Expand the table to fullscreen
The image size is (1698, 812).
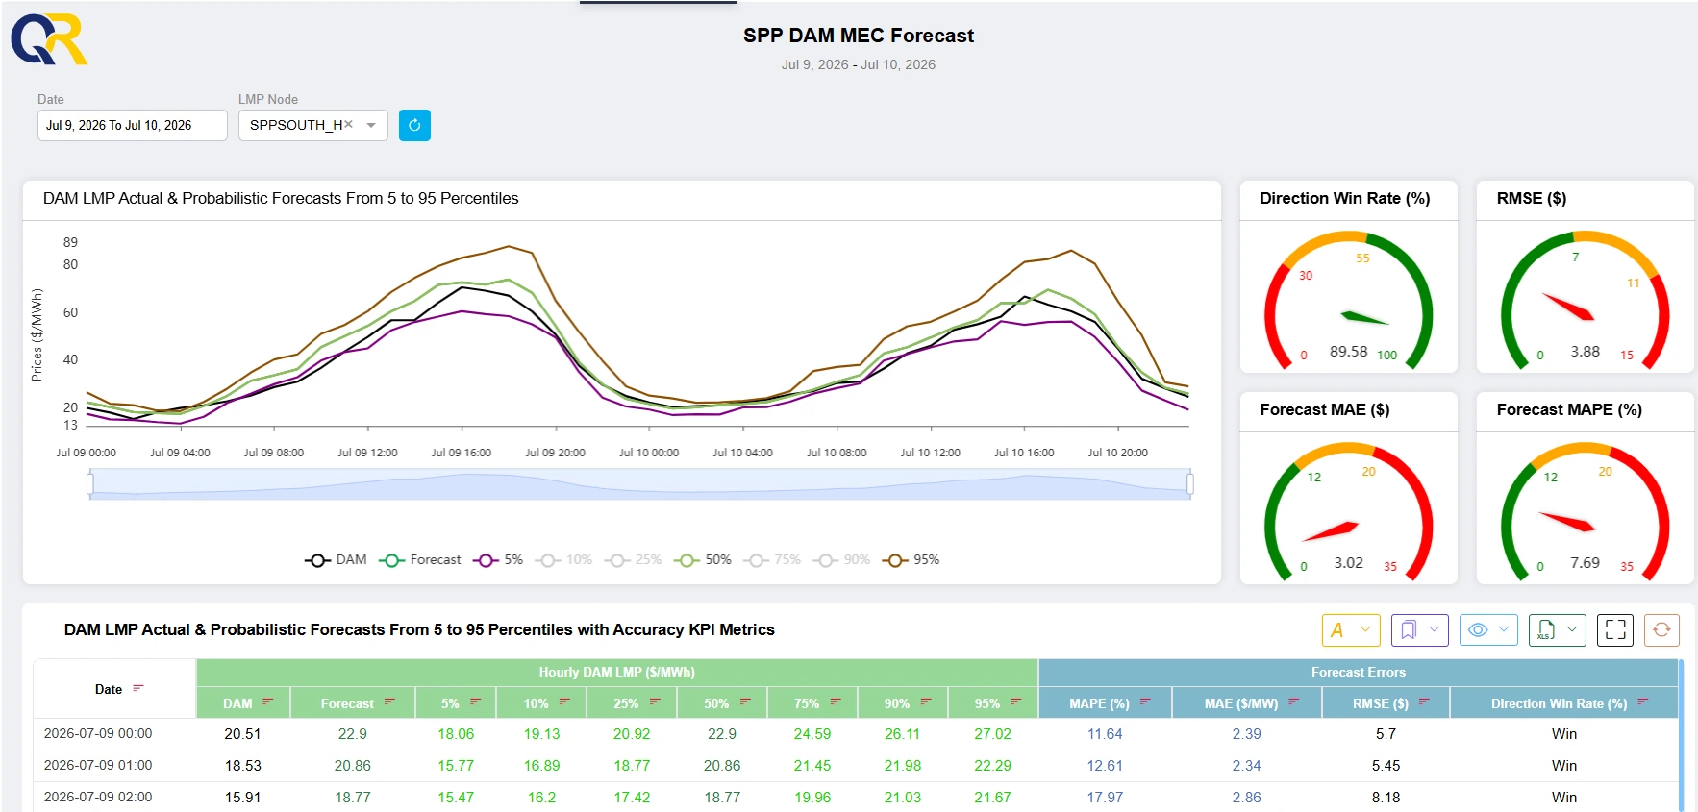pos(1615,630)
